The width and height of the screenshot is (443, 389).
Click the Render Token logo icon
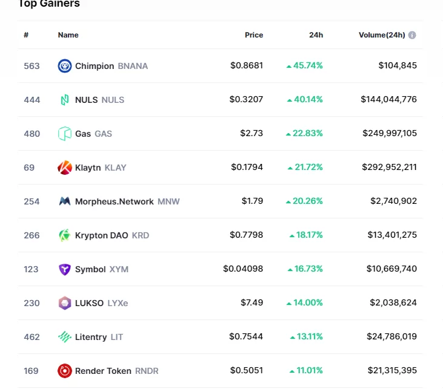click(x=65, y=371)
